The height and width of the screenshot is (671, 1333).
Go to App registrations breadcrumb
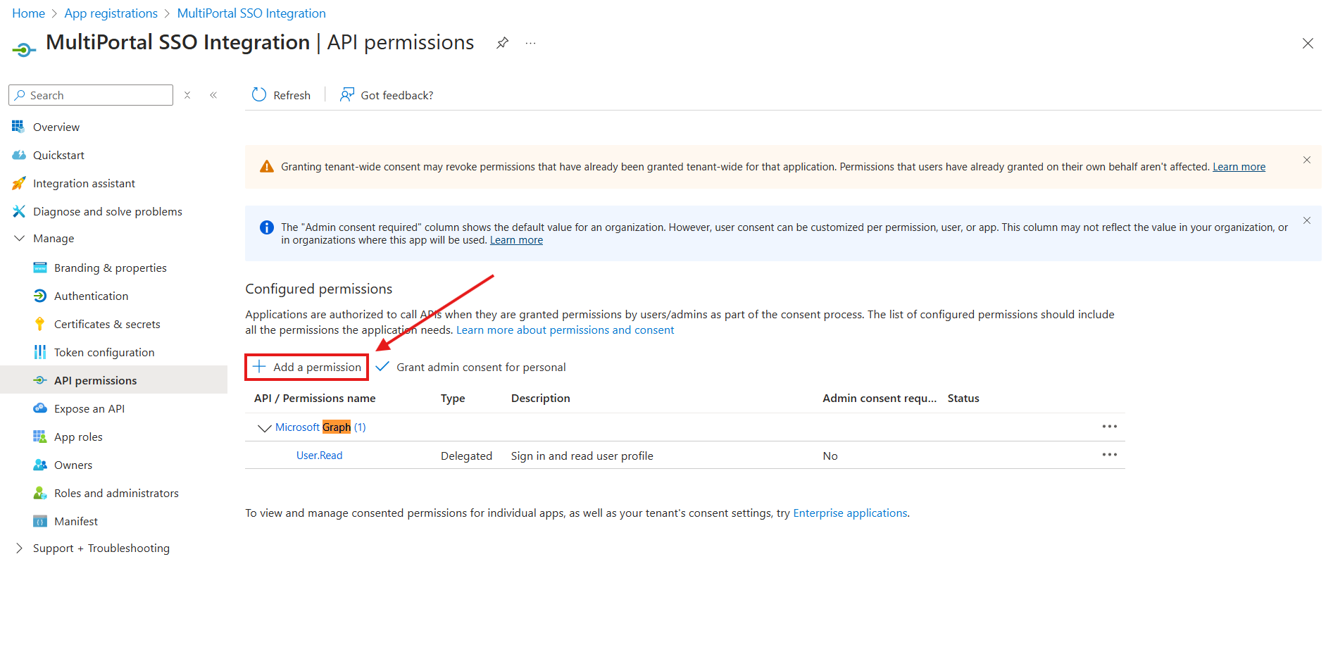(x=111, y=13)
